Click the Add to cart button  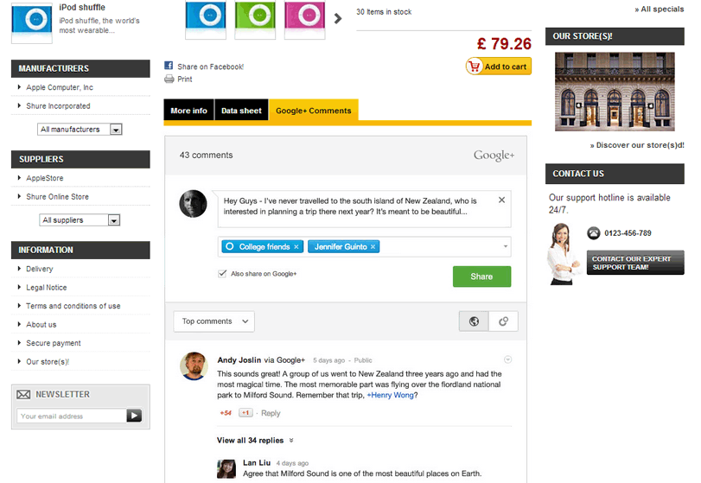498,67
